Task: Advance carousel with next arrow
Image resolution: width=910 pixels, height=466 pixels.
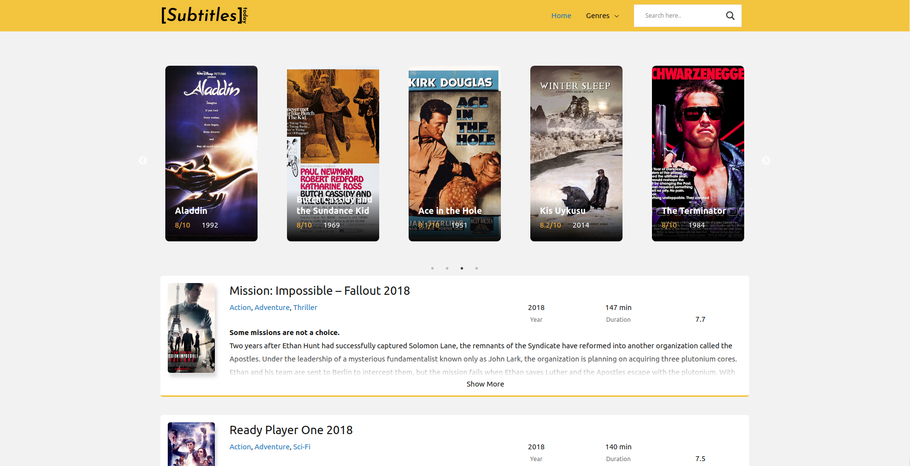Action: pos(765,160)
